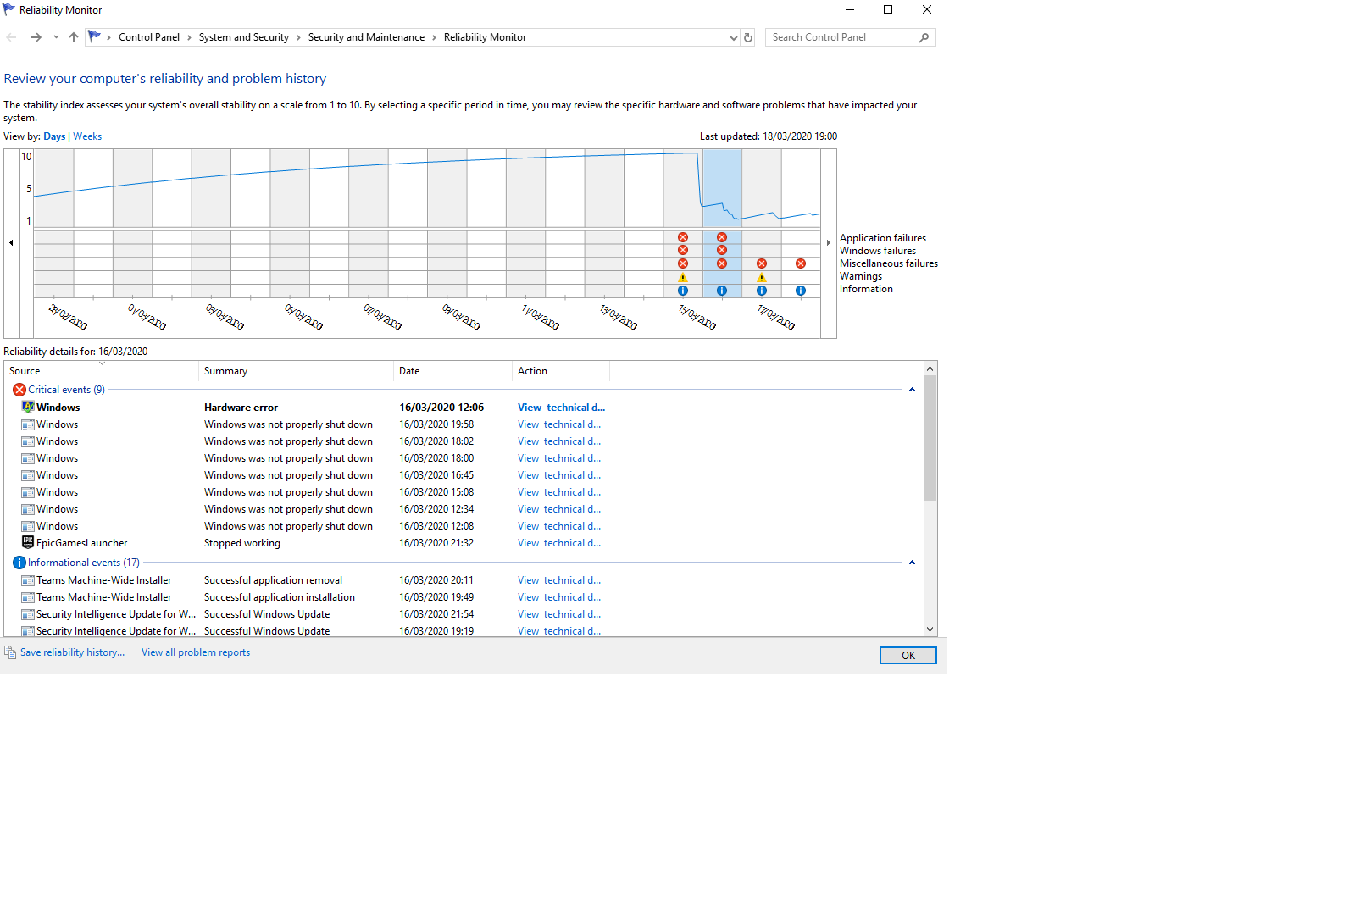Screen dimensions: 1349x915
Task: View technical details for the EpicGamesLauncher crash
Action: tap(559, 543)
